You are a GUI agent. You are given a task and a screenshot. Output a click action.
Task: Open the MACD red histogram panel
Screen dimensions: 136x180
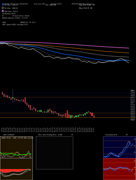coord(16,169)
